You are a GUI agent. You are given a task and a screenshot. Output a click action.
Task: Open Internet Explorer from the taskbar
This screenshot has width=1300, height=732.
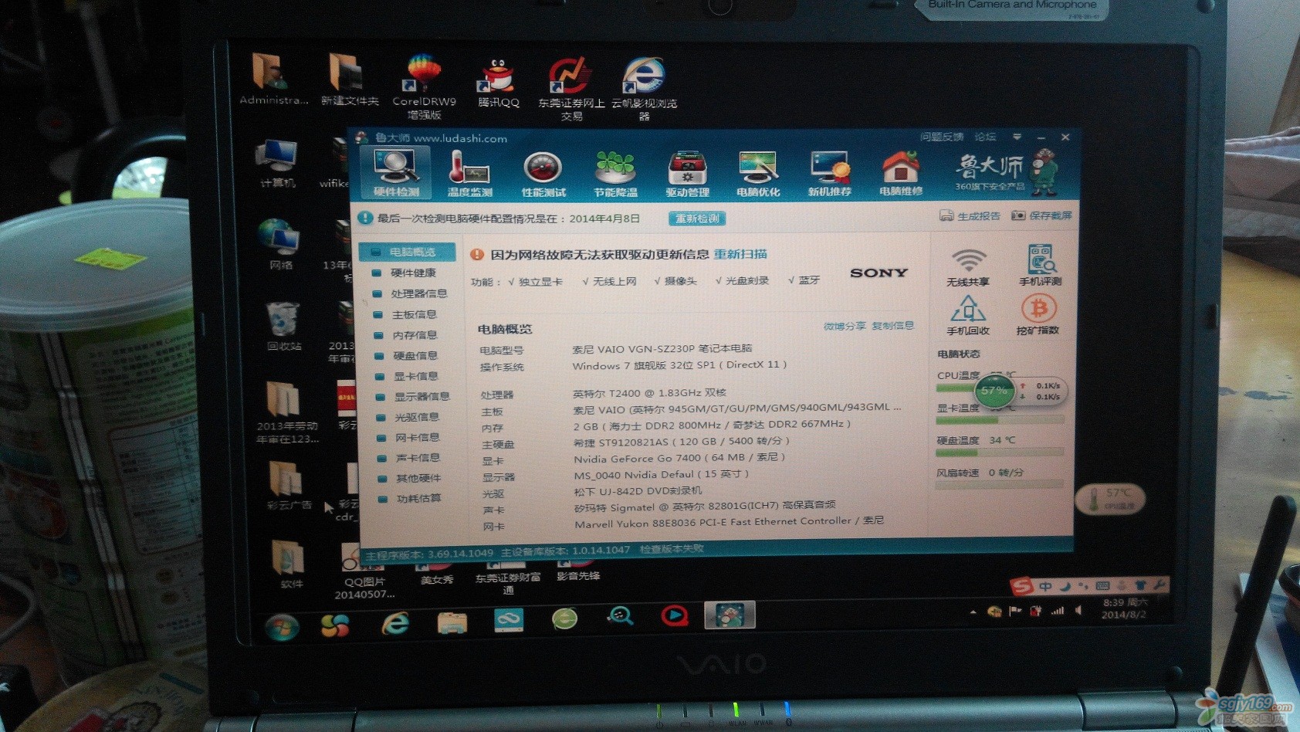[394, 623]
